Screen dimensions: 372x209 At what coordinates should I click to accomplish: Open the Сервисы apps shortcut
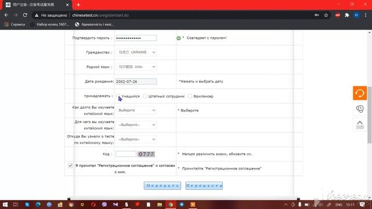click(x=15, y=24)
